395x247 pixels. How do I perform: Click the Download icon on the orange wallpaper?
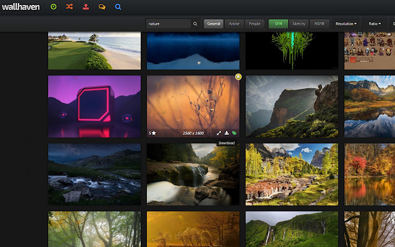(x=227, y=133)
